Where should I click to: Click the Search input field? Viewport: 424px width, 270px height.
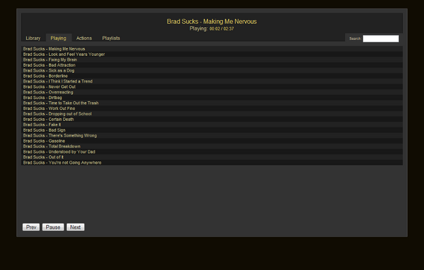(380, 38)
